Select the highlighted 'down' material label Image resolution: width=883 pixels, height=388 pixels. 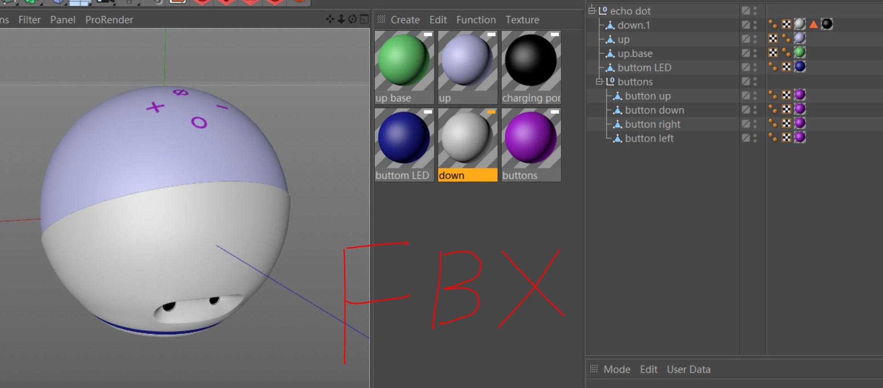(468, 175)
